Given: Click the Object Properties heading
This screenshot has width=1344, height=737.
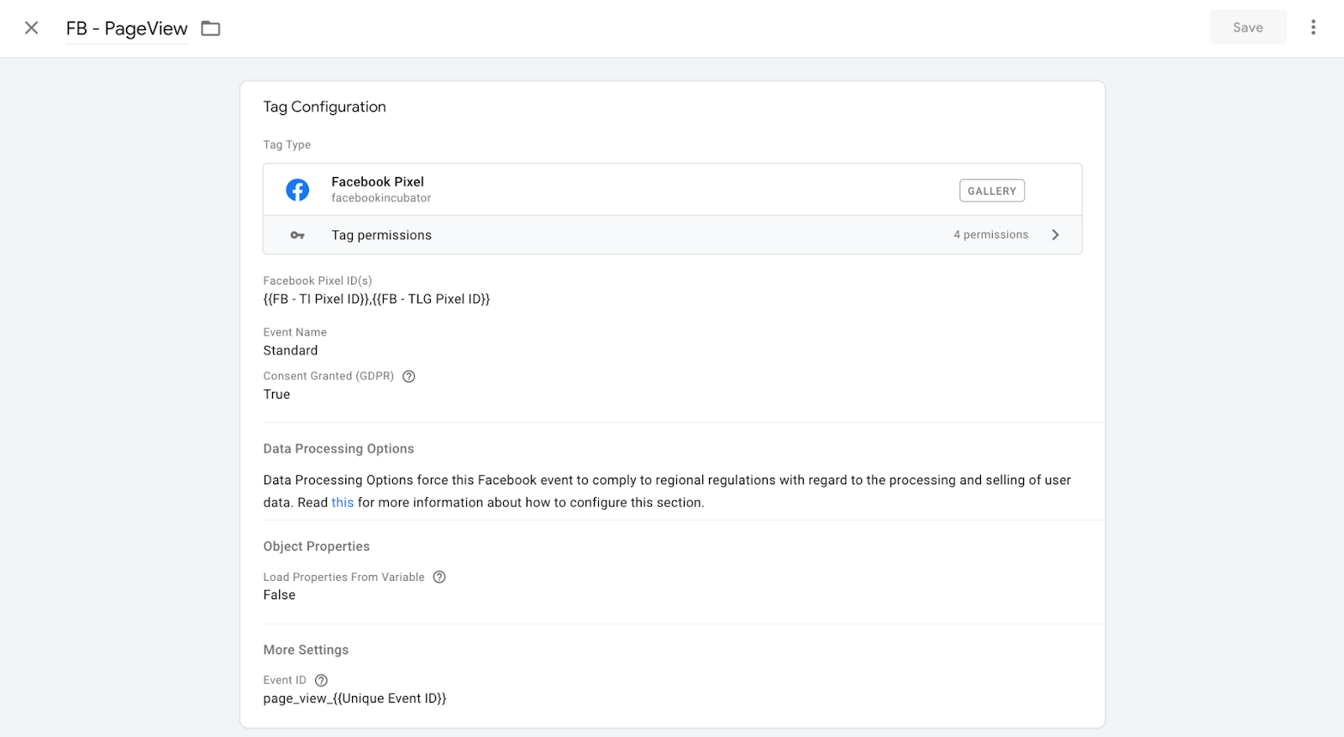Looking at the screenshot, I should click(x=316, y=546).
